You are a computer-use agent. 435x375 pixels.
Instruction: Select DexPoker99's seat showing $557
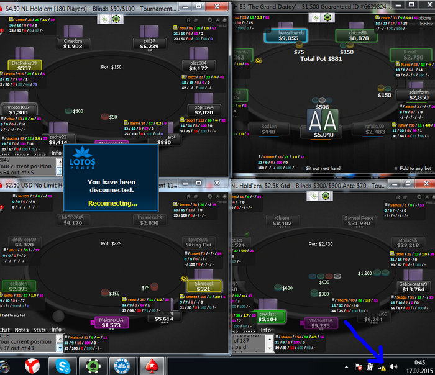click(25, 65)
